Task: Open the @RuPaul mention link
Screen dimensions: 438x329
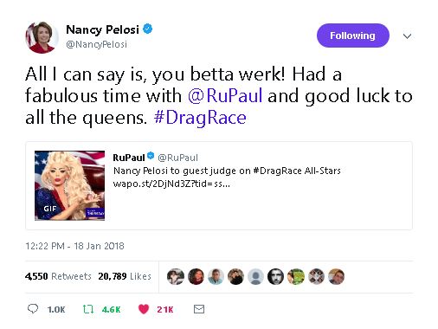Action: [x=225, y=95]
